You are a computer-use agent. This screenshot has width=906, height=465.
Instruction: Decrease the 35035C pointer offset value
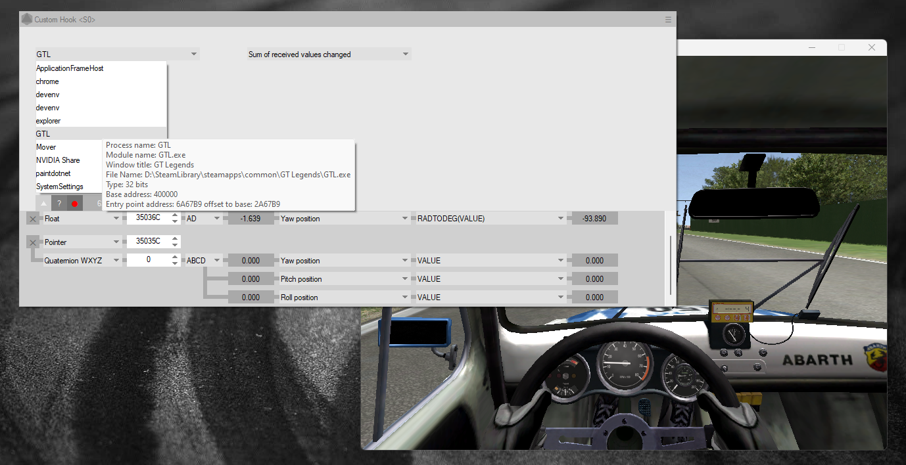coord(175,246)
